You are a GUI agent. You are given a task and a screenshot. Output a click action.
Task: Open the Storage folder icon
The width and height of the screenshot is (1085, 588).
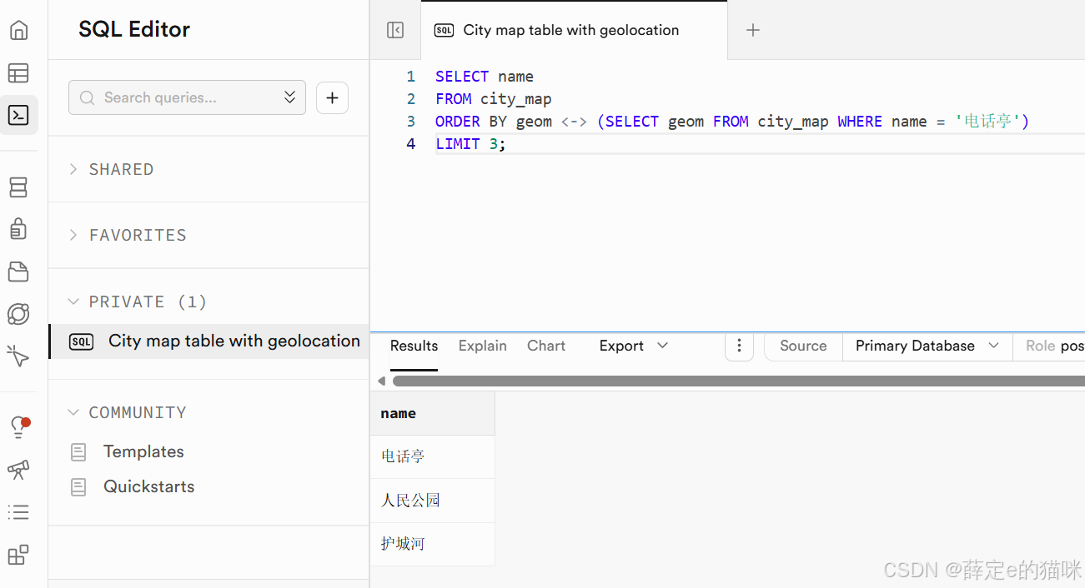(x=18, y=272)
